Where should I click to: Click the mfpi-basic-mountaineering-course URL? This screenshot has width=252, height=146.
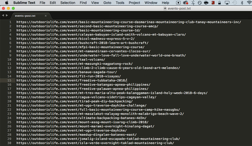coord(81,47)
